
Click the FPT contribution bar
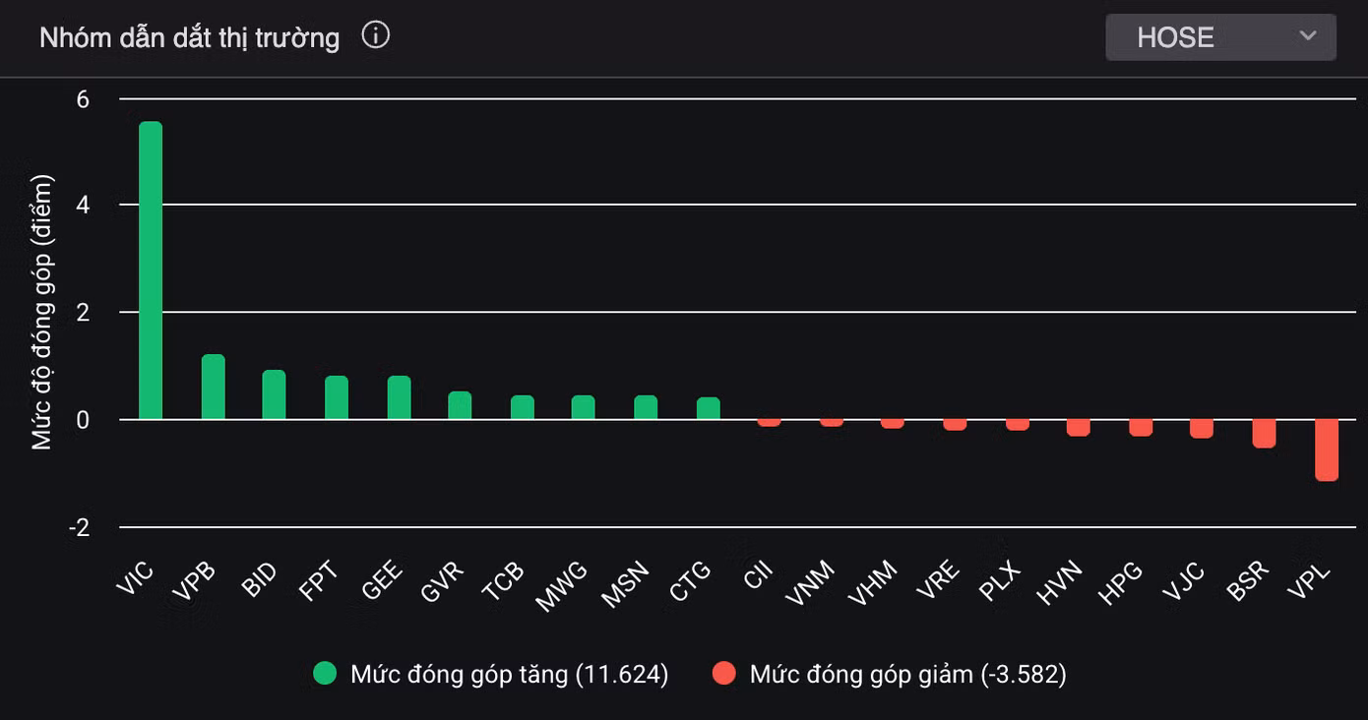pyautogui.click(x=337, y=397)
